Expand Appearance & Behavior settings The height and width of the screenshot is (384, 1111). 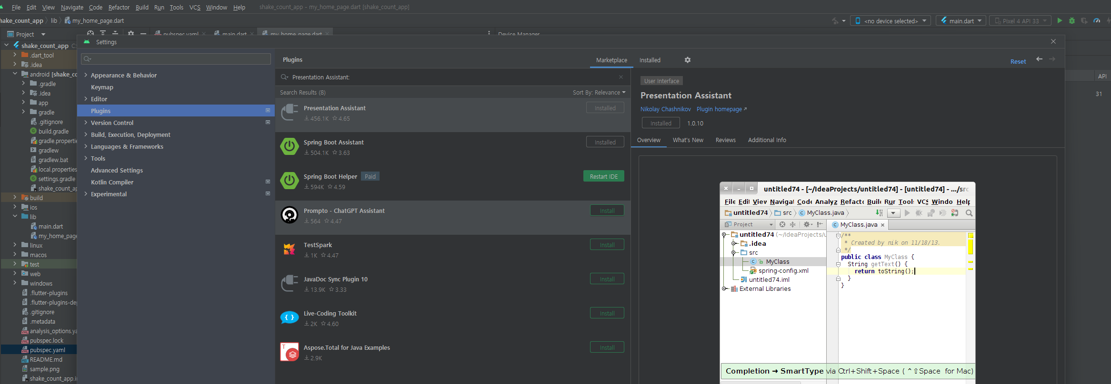pyautogui.click(x=86, y=75)
